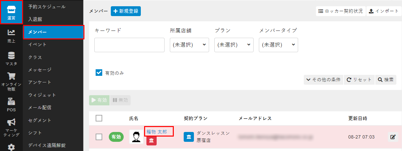Screen dimensions: 402x151
Task: Open member link 箱物 太郎
Action: 157,132
